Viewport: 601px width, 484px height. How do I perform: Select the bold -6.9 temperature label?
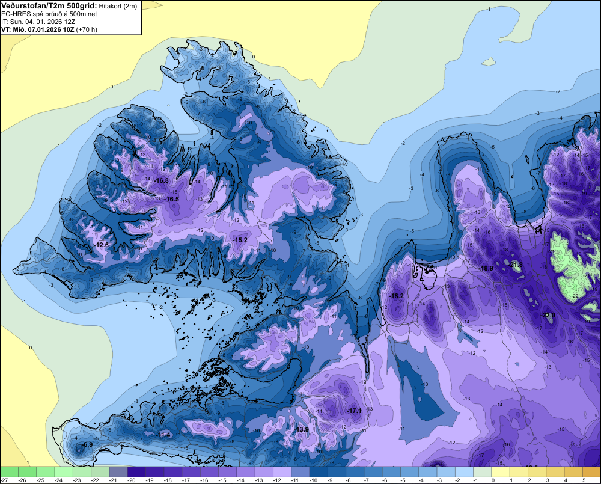click(87, 444)
